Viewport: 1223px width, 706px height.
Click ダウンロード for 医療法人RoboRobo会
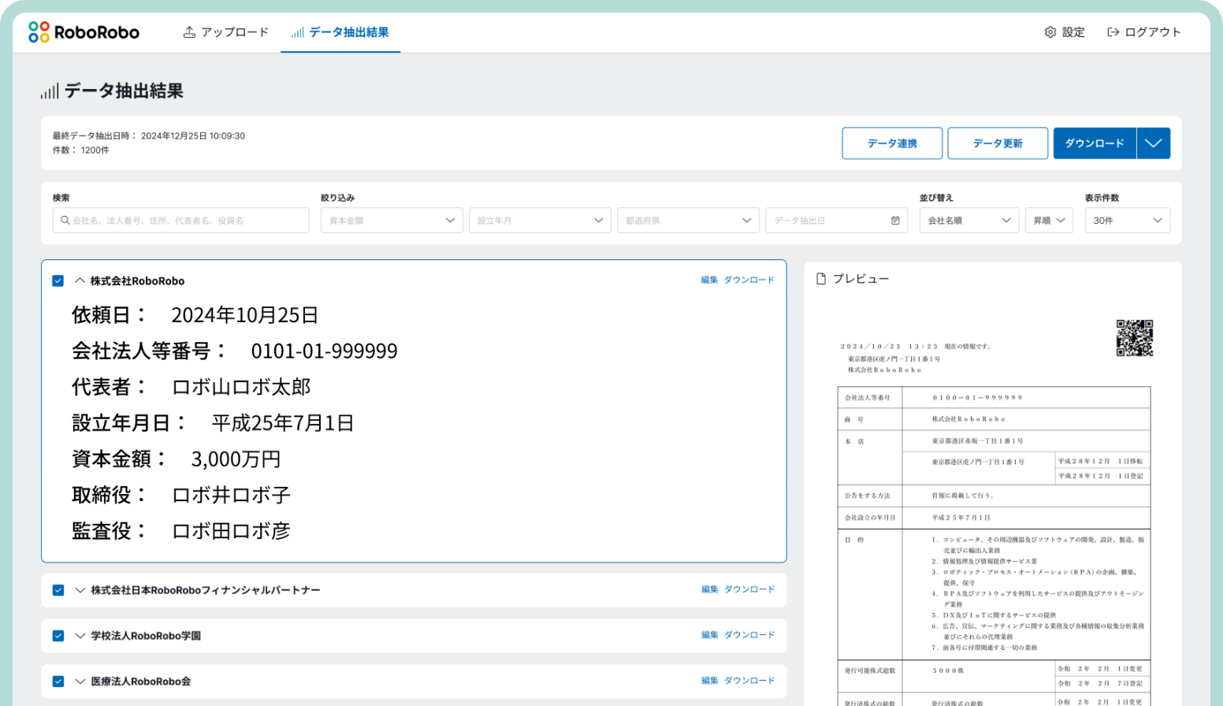tap(749, 681)
